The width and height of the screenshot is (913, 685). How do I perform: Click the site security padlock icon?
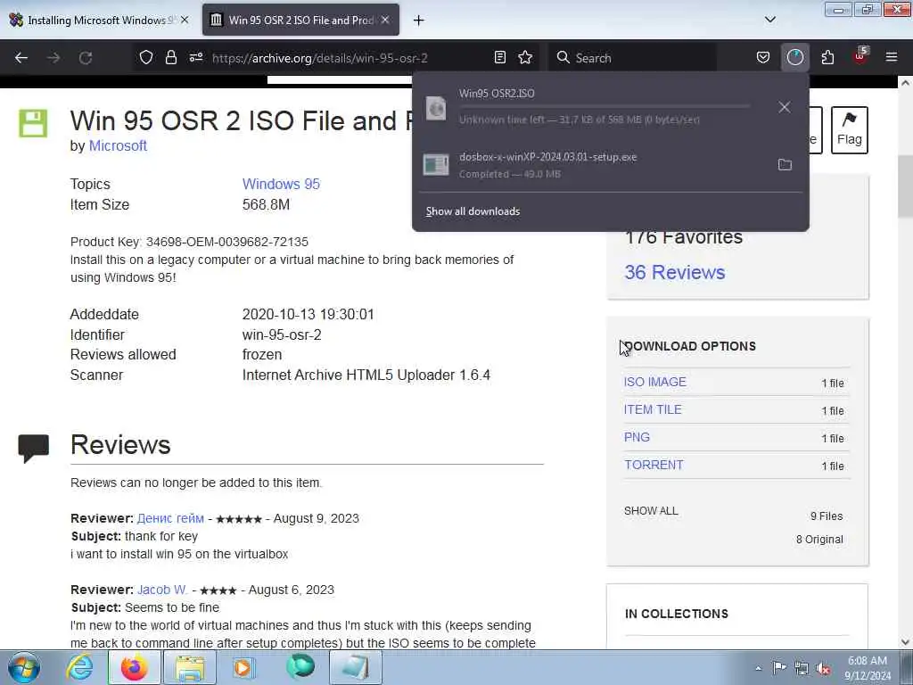tap(170, 57)
